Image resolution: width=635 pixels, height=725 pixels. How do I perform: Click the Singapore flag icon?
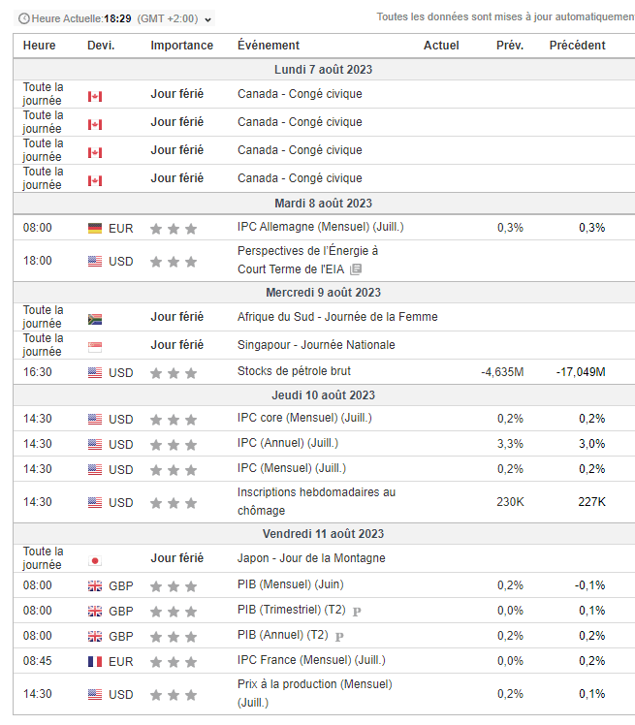(x=95, y=347)
